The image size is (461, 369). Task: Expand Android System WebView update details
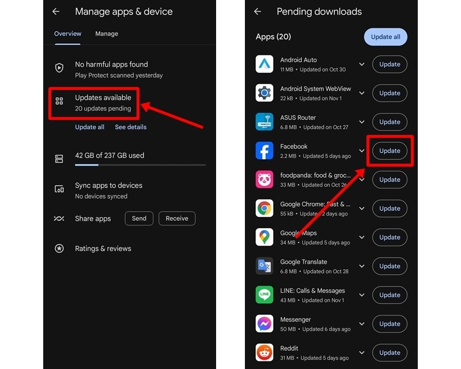click(362, 93)
